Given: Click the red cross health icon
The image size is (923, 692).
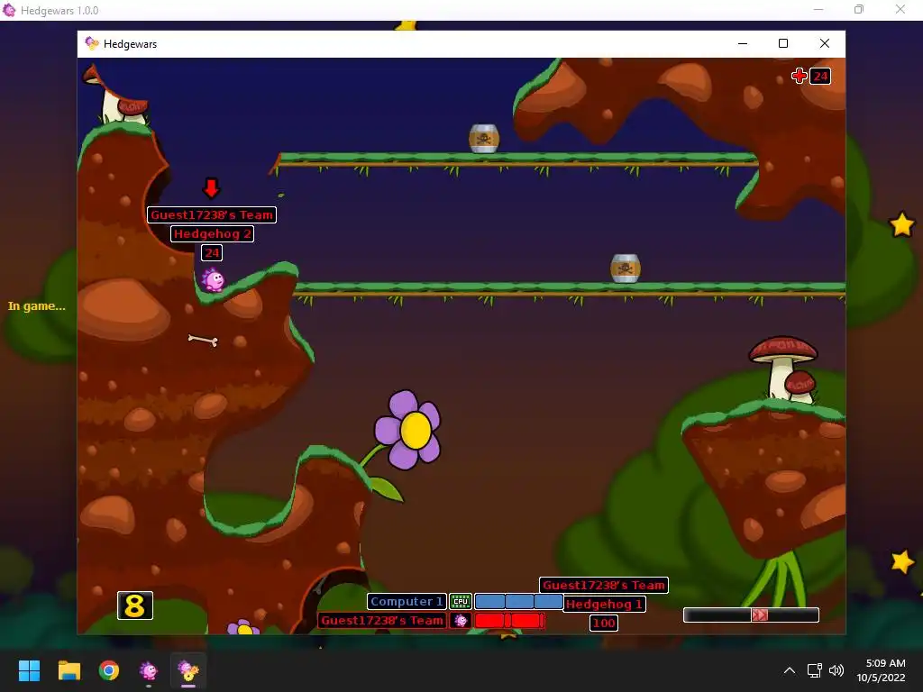Looking at the screenshot, I should point(799,76).
